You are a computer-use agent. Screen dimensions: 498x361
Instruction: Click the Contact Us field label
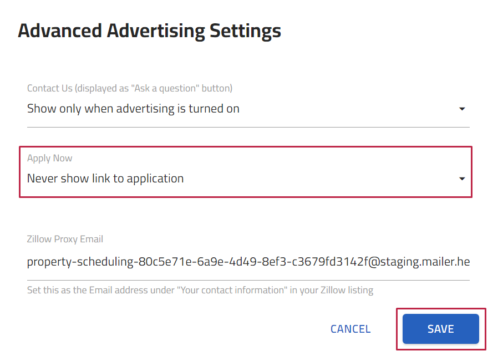130,88
